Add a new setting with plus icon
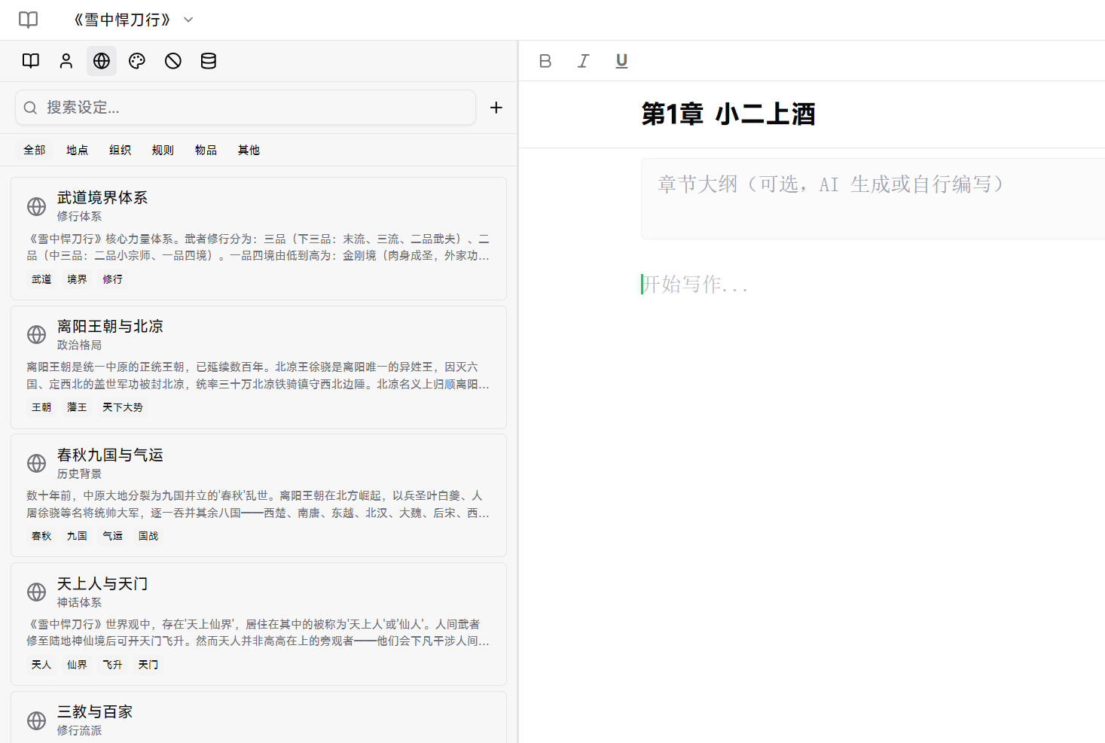The width and height of the screenshot is (1105, 743). pyautogui.click(x=496, y=108)
